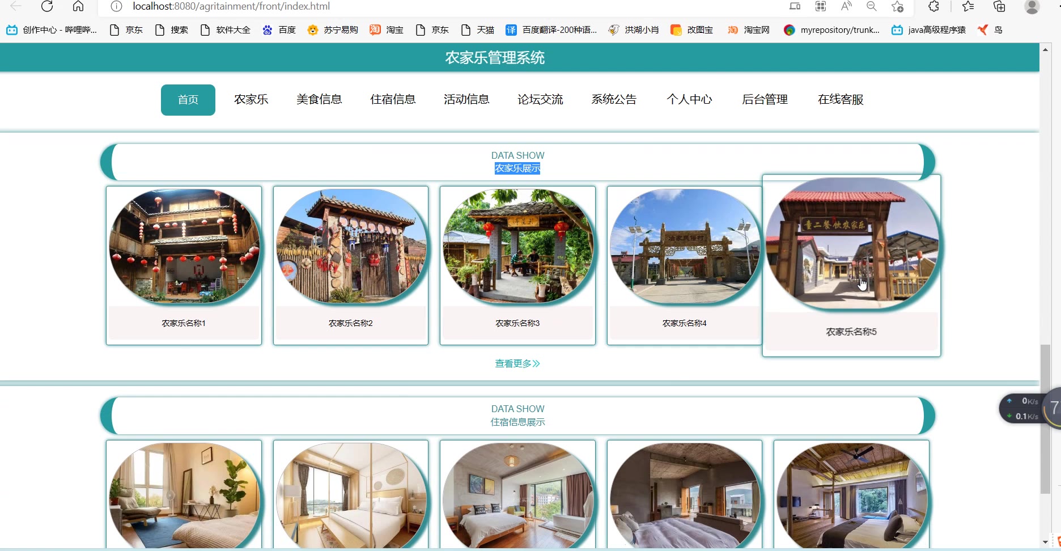
Task: Open the 软件大全 bookmark
Action: pyautogui.click(x=225, y=30)
